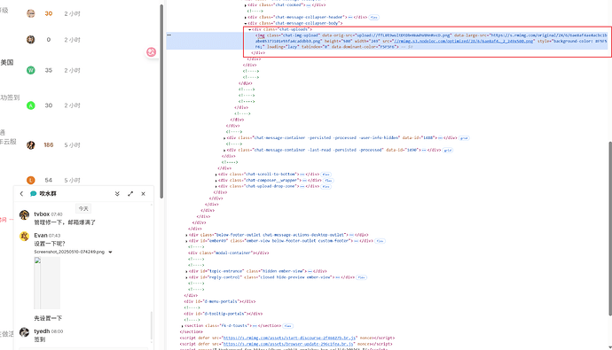Open the rmimg optimized image src link
This screenshot has width=612, height=350.
tap(463, 41)
